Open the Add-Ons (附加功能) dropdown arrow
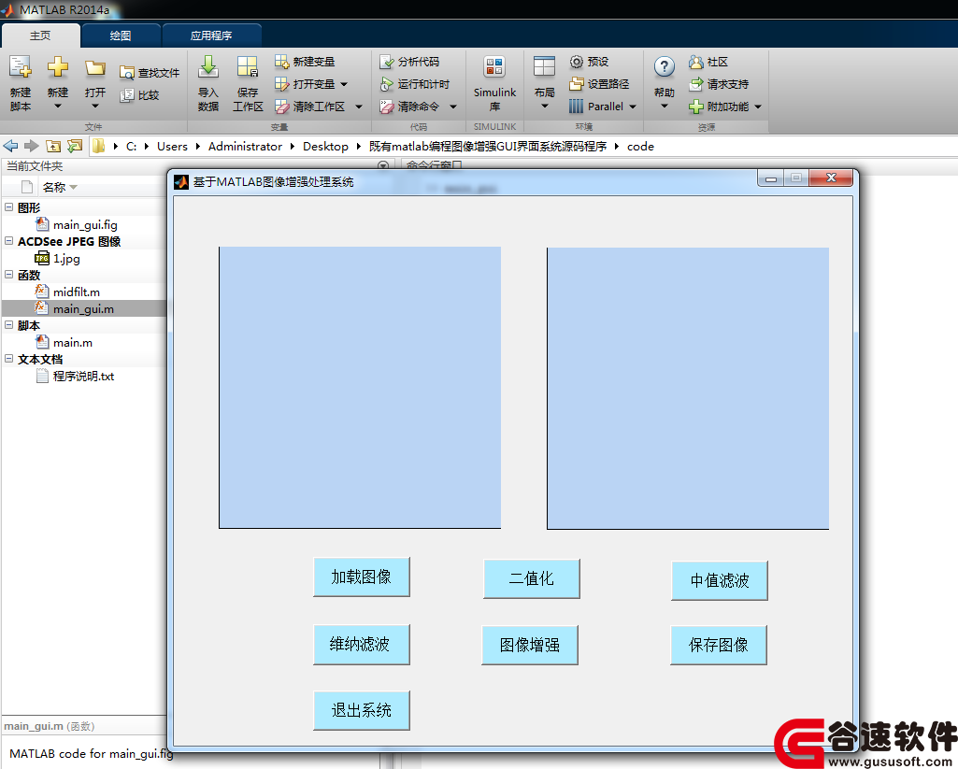This screenshot has width=958, height=769. pos(758,107)
